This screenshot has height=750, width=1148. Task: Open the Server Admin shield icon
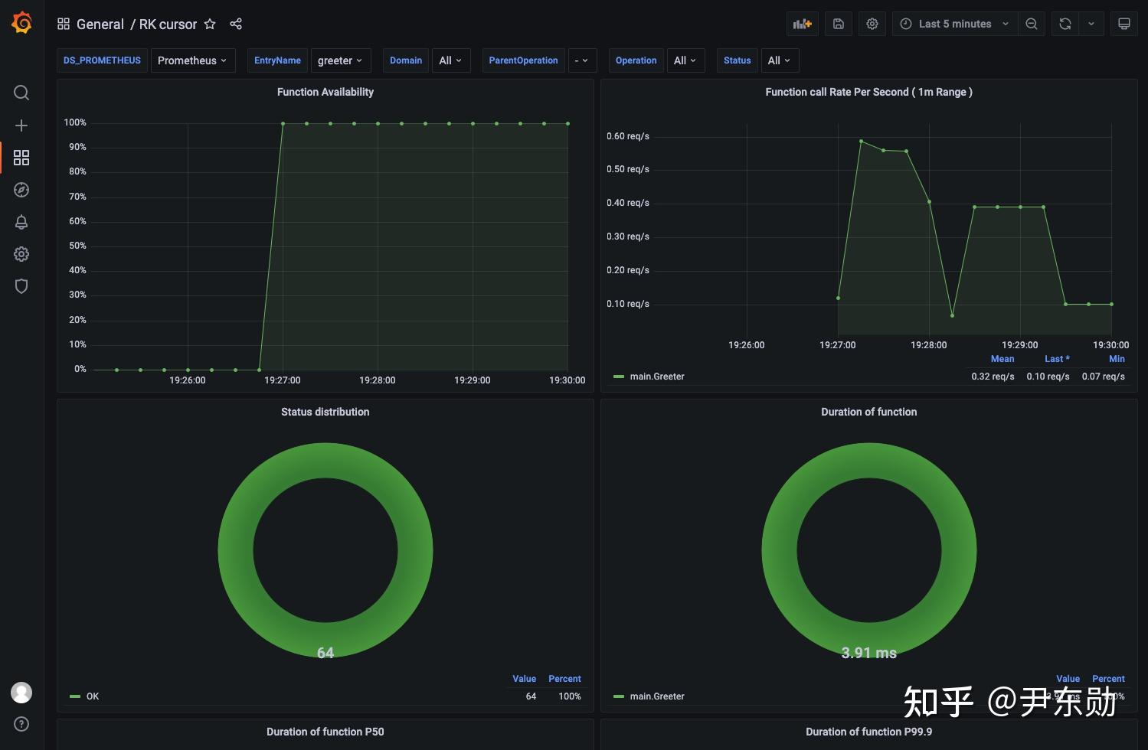point(21,286)
